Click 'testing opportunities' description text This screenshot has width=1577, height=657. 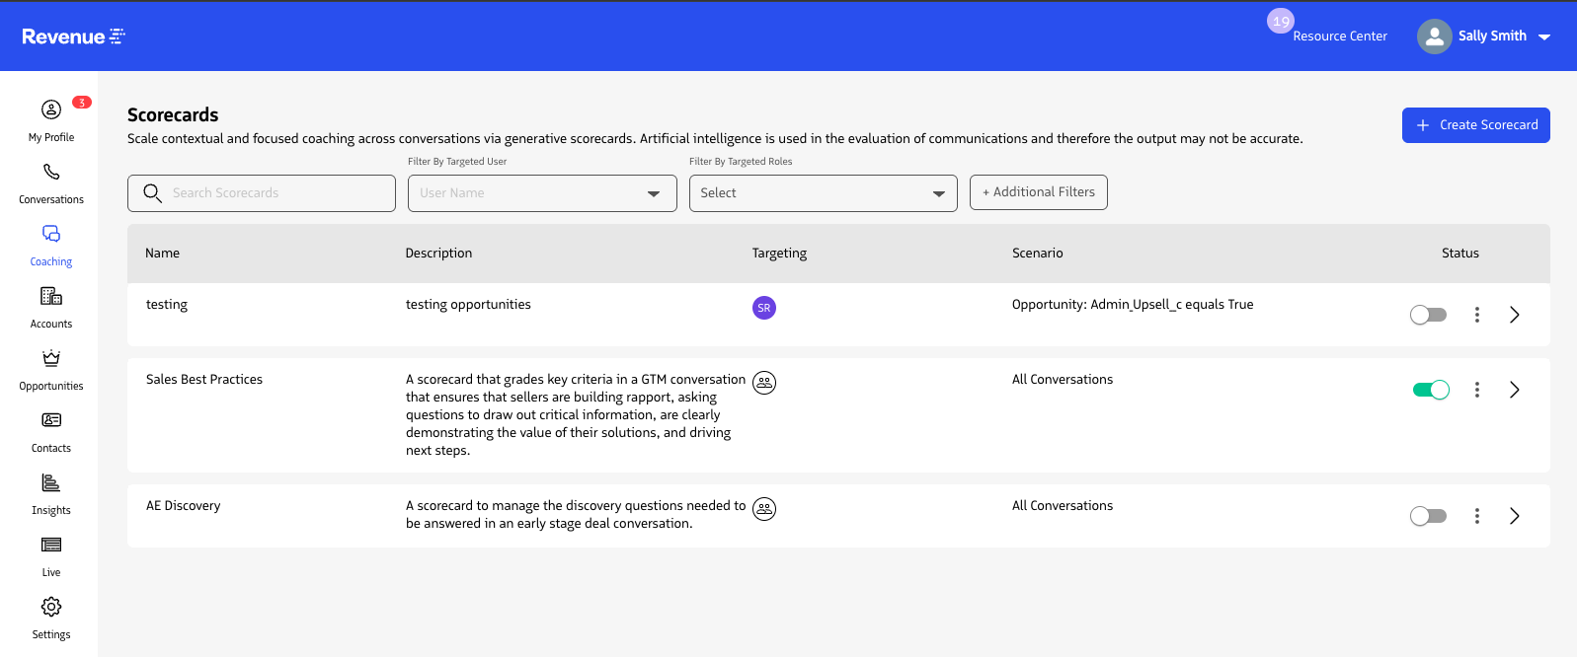pyautogui.click(x=468, y=305)
